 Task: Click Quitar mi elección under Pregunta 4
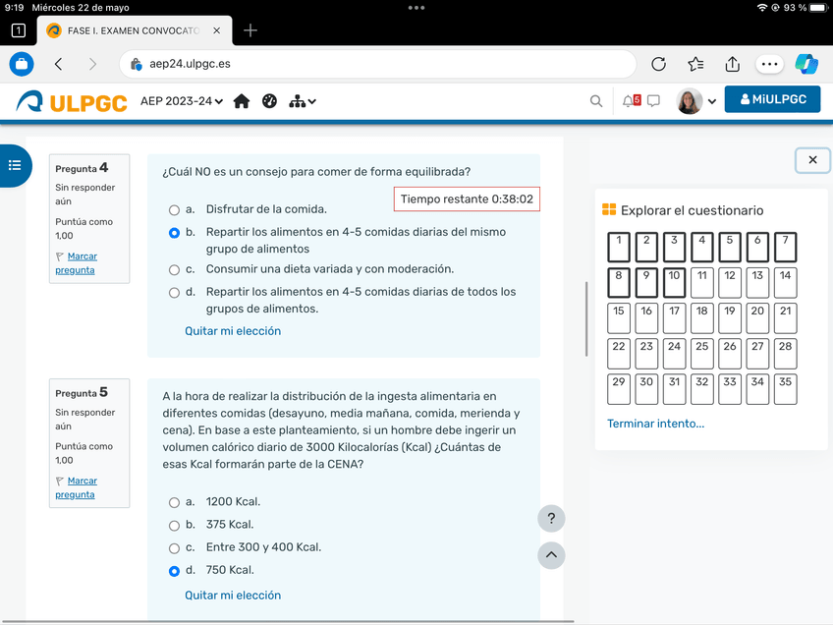(x=233, y=331)
